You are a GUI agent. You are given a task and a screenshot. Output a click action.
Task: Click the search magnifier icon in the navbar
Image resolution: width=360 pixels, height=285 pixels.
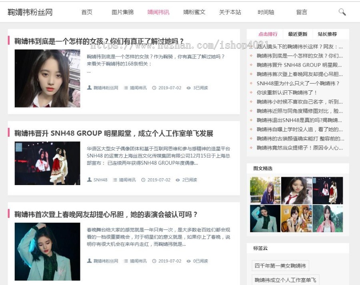342,12
